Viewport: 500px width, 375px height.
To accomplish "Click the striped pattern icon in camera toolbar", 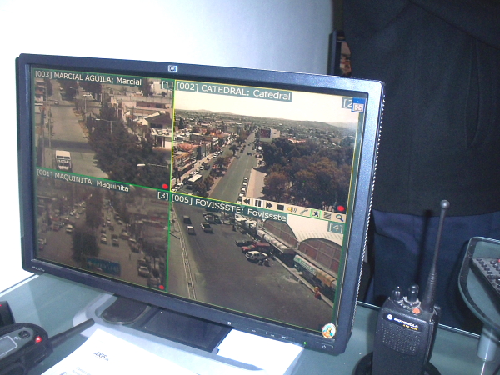I will coord(327,215).
